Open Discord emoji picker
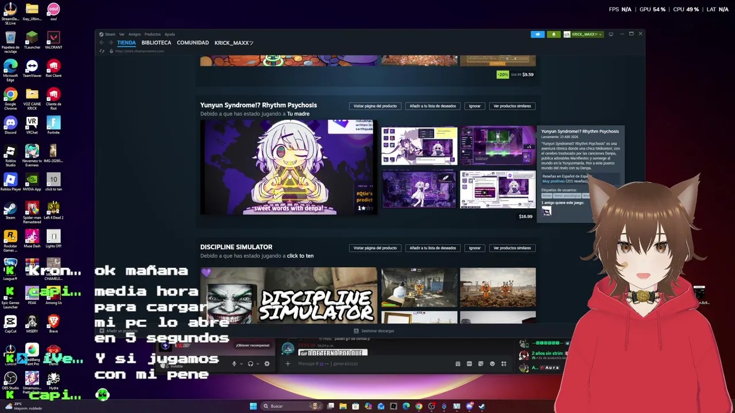Screen dimensions: 735x413 [492, 364]
